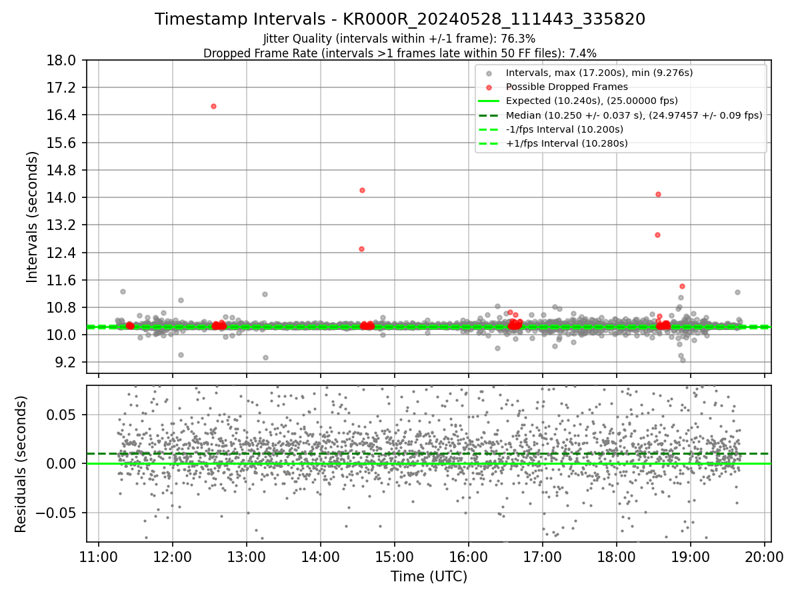This screenshot has width=800, height=600.
Task: Click the gray outlier point near 11.2 seconds at 19:38
Action: click(737, 292)
